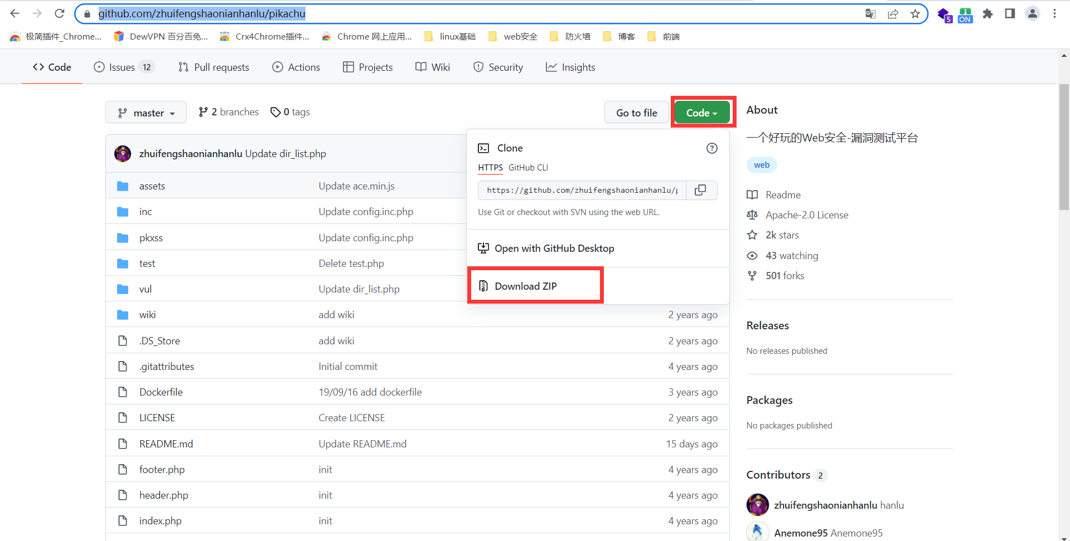Open the Chrome profile avatar
1070x541 pixels.
tap(1033, 13)
